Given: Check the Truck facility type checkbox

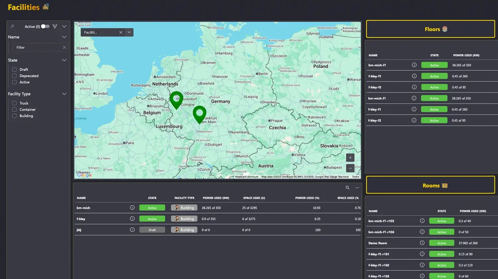Looking at the screenshot, I should pyautogui.click(x=14, y=103).
